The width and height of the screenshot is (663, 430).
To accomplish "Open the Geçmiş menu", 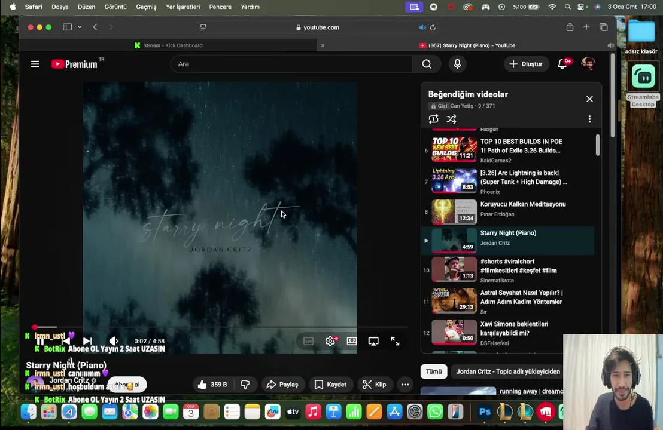I will click(146, 7).
